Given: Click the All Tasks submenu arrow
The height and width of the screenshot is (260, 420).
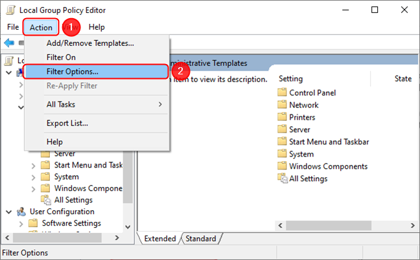Looking at the screenshot, I should [160, 104].
